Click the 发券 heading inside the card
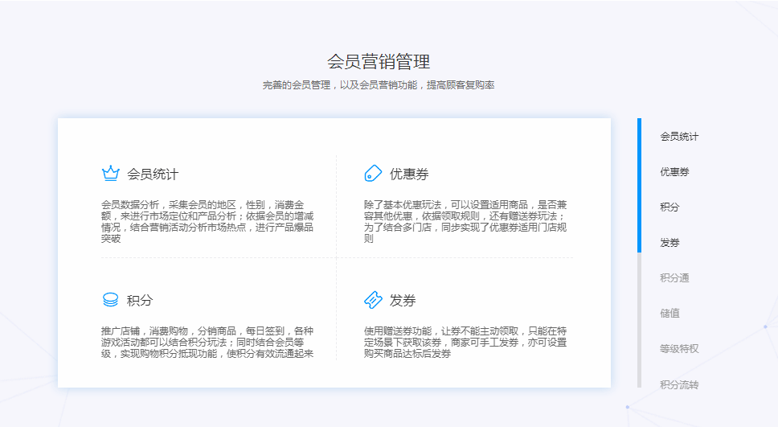The image size is (778, 427). point(403,301)
